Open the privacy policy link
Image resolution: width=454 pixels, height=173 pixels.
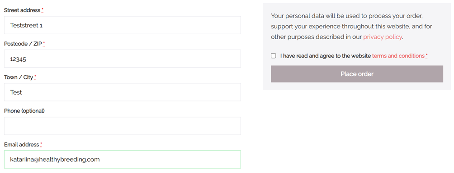pyautogui.click(x=383, y=37)
